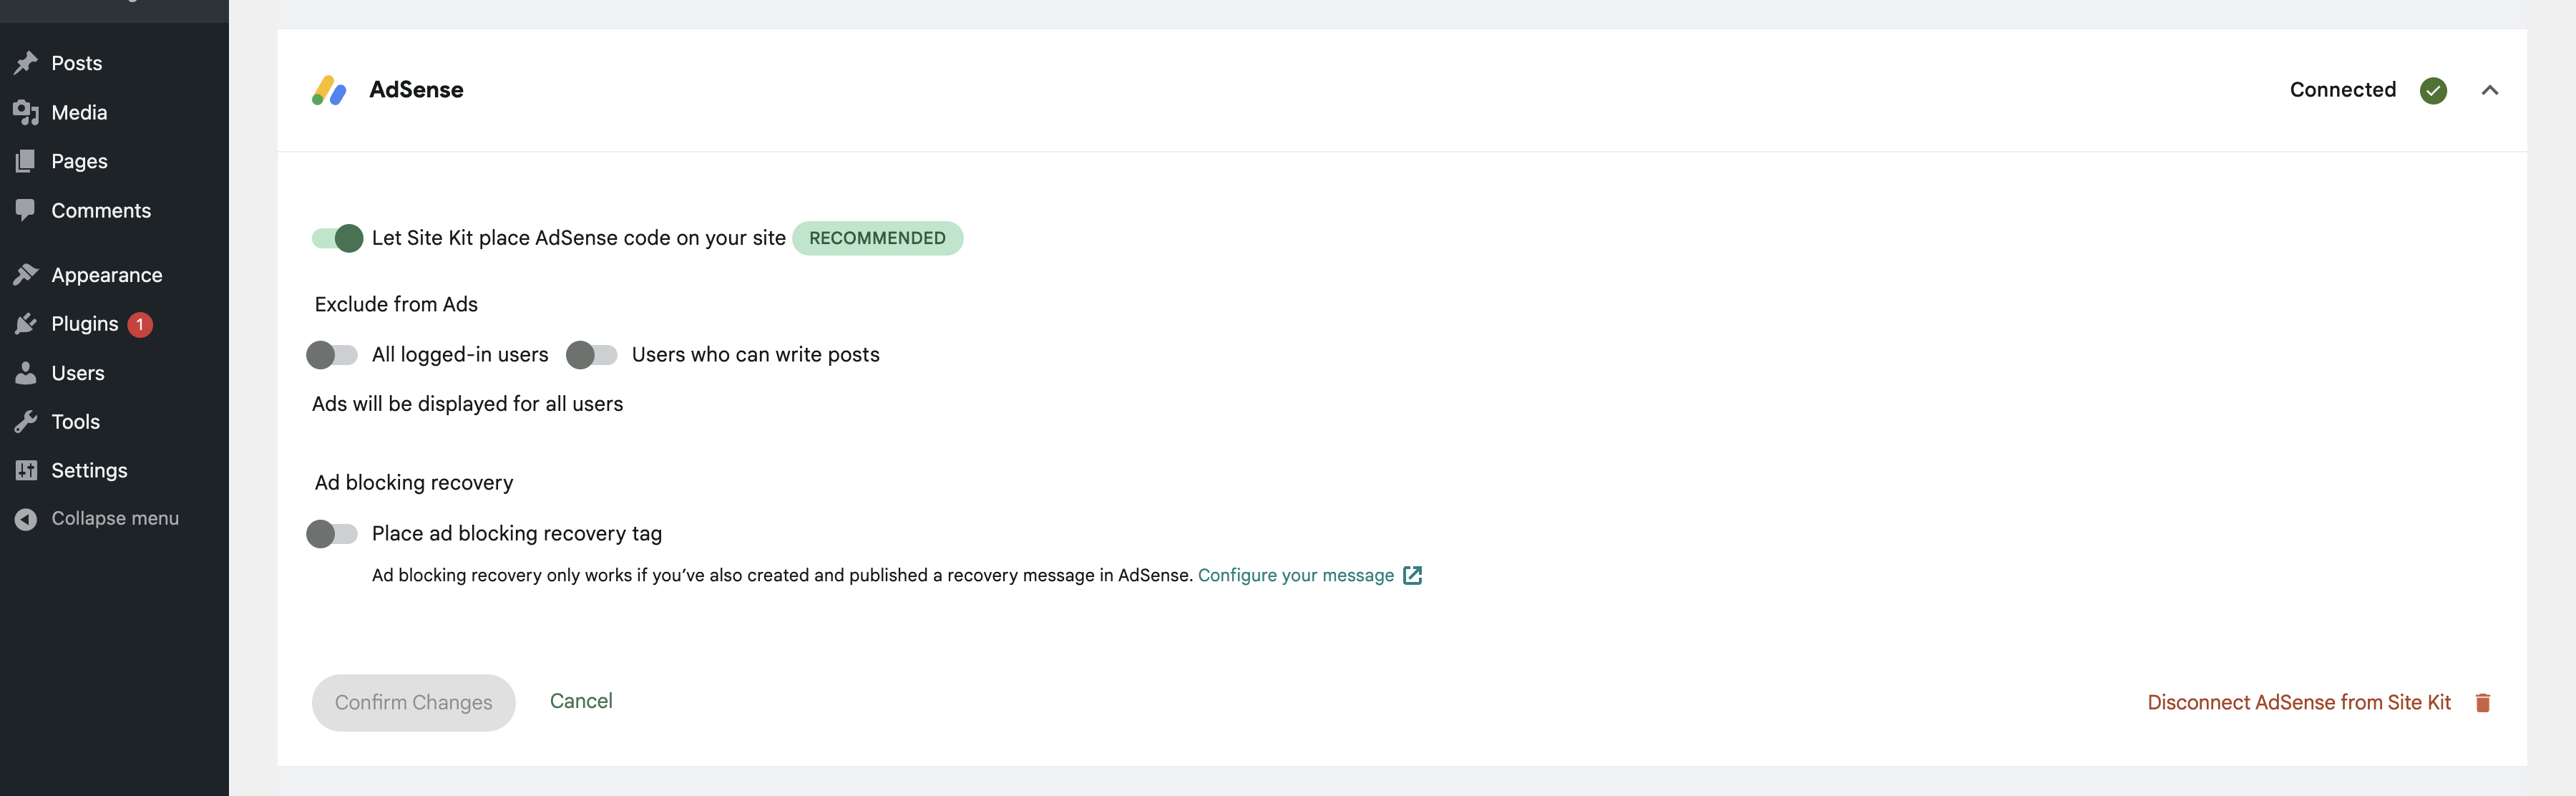Enable the All logged-in users toggle
This screenshot has width=2576, height=796.
click(x=333, y=354)
